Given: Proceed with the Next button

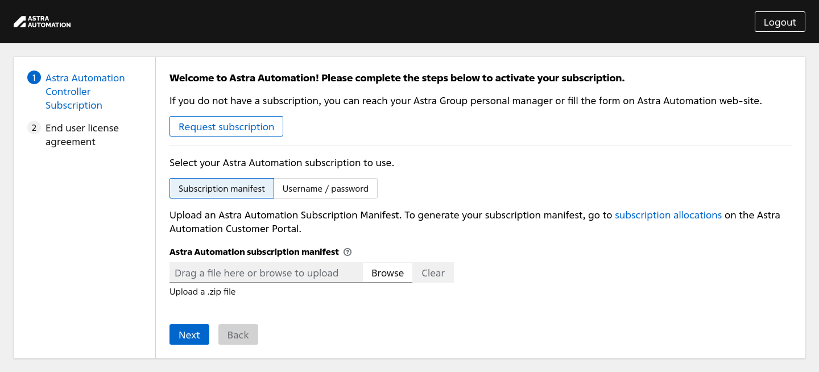Looking at the screenshot, I should pyautogui.click(x=189, y=335).
